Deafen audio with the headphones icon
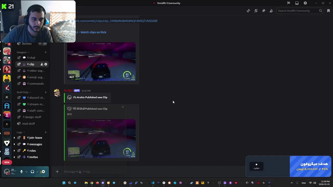Screen dimensions: 333x187 (x=33, y=172)
